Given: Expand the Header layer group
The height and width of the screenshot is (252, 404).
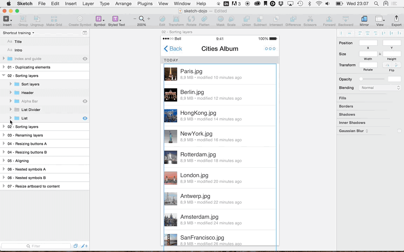Looking at the screenshot, I should pos(11,92).
